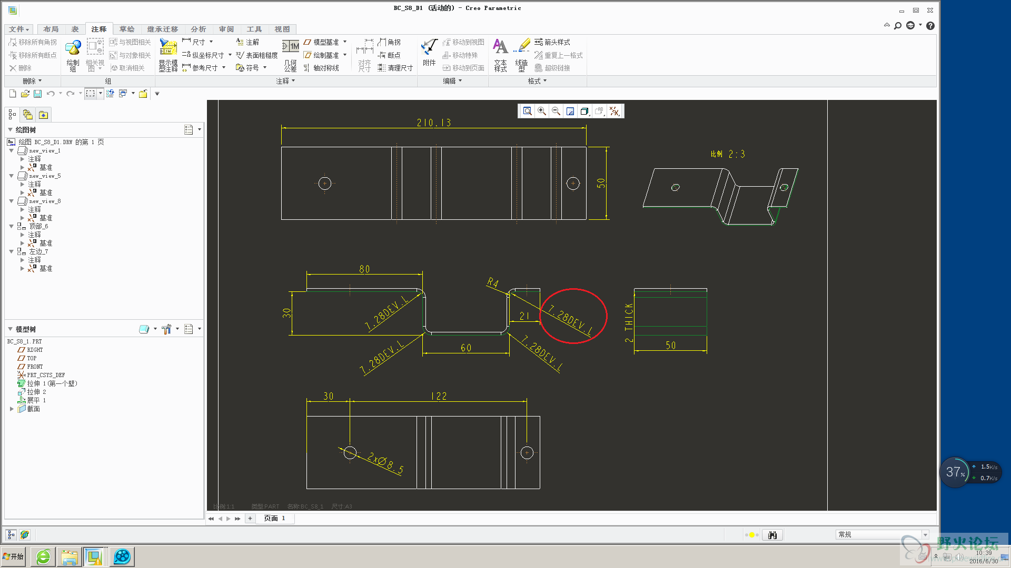1011x568 pixels.
Task: Open the 模型基准 (model datum) dropdown arrow
Action: (x=345, y=42)
